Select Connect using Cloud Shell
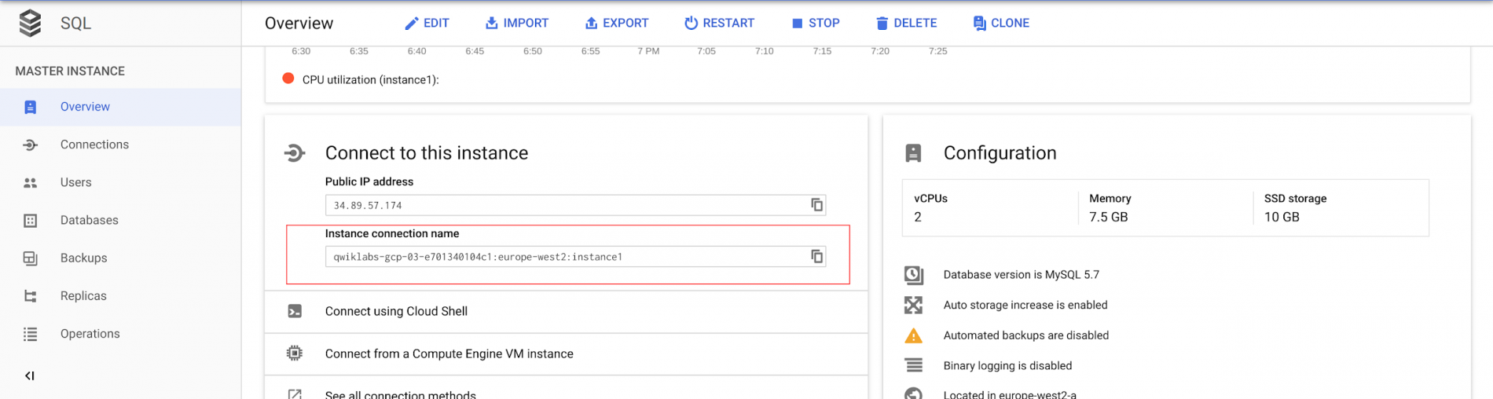Screen dimensions: 1493x399 [566, 311]
